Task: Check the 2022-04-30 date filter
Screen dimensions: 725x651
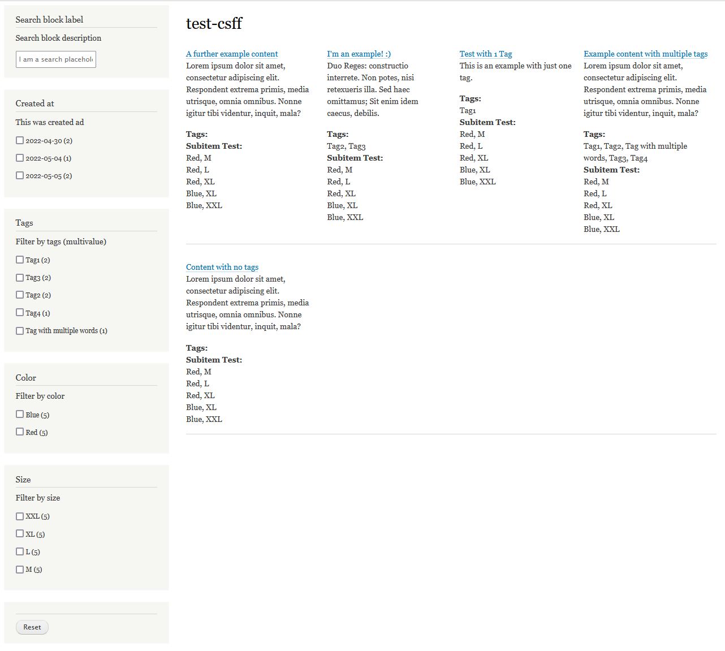Action: tap(20, 140)
